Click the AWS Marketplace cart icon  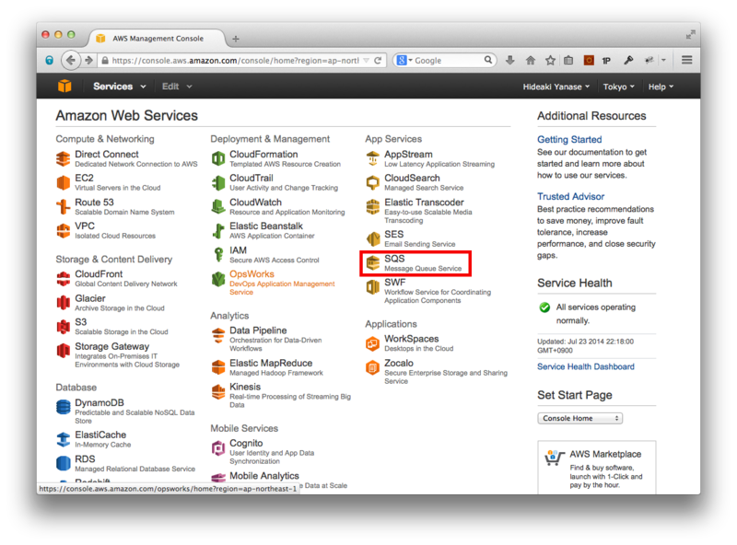click(x=554, y=458)
